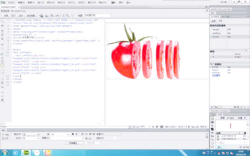250x156 pixels.
Task: Click the text outdent icon in Properties
Action: [90, 134]
